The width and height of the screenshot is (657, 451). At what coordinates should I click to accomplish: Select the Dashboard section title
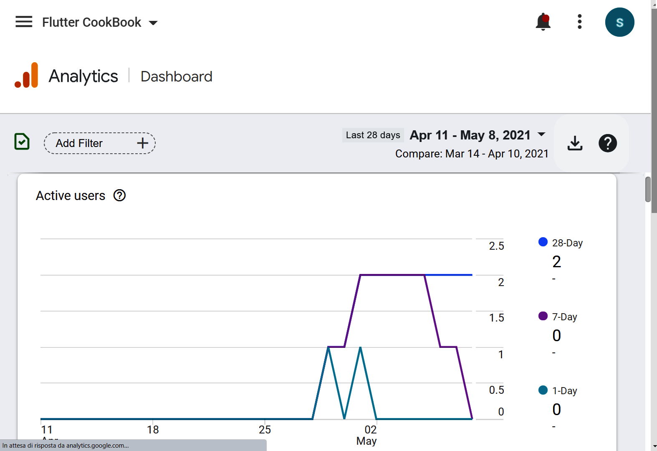[176, 77]
